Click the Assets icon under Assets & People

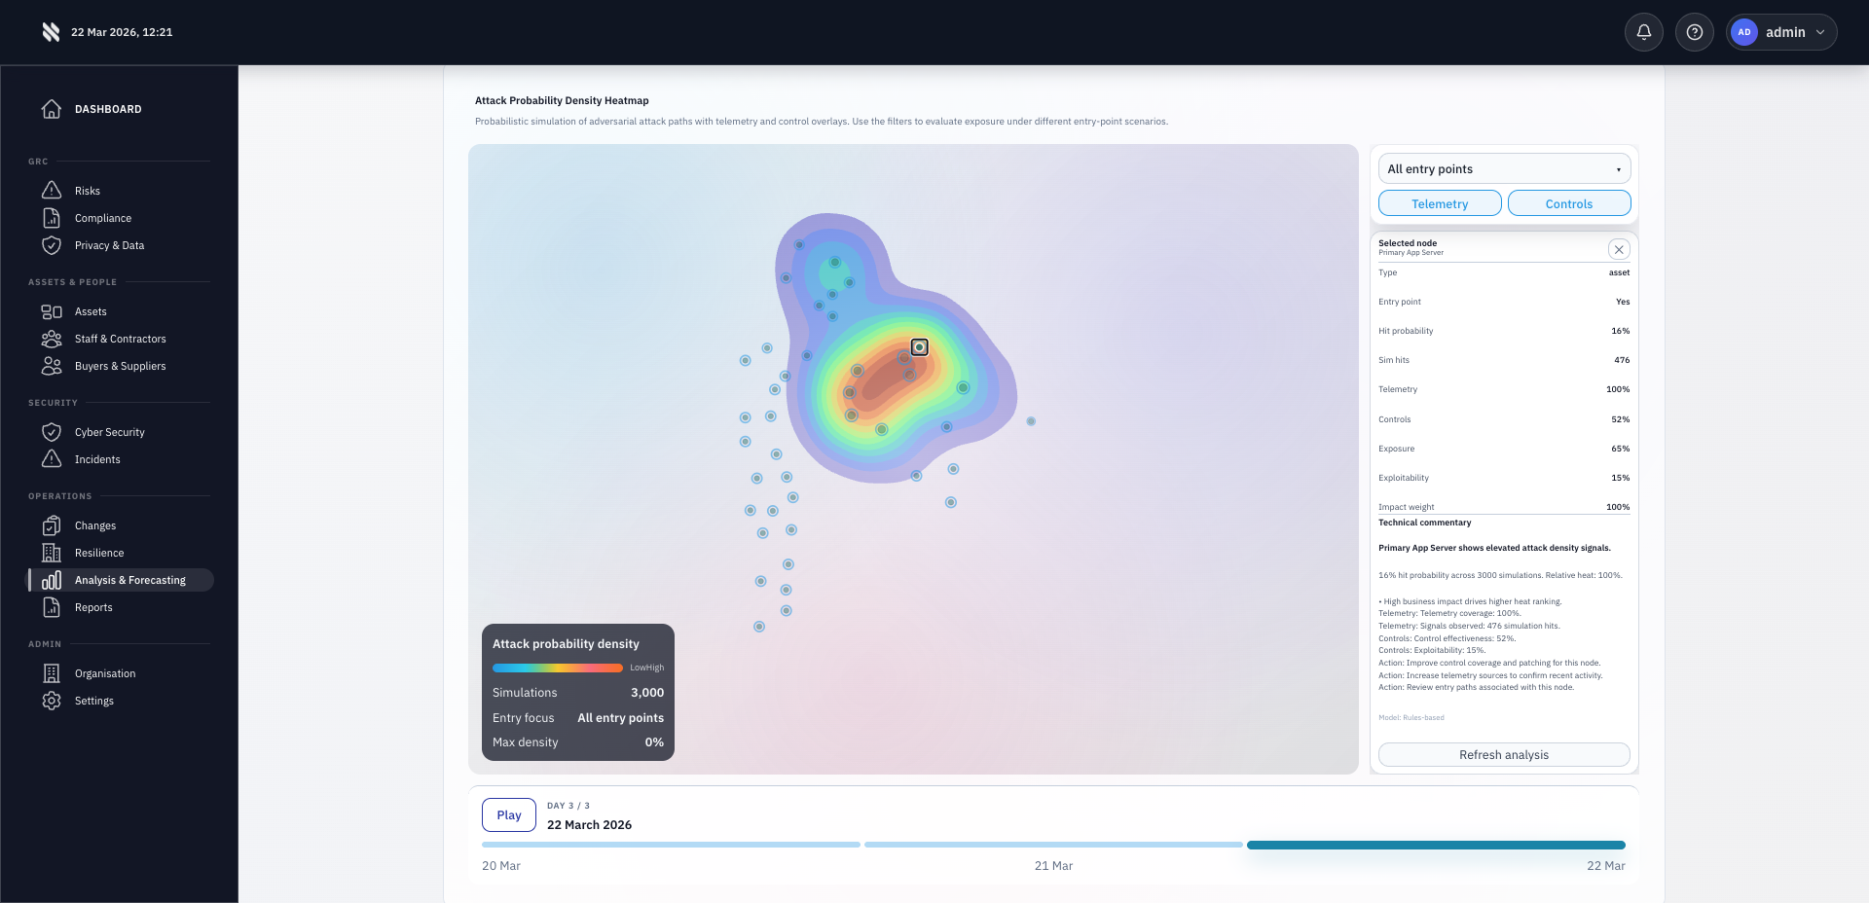coord(53,311)
